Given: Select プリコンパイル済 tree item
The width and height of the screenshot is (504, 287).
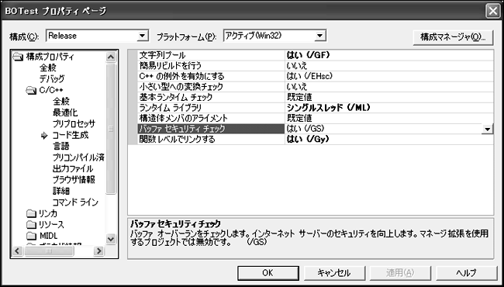Looking at the screenshot, I should (78, 157).
